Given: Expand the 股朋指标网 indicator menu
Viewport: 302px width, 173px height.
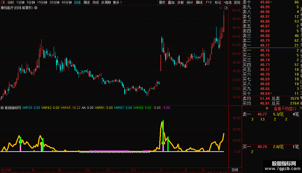Looking at the screenshot, I should point(2,108).
